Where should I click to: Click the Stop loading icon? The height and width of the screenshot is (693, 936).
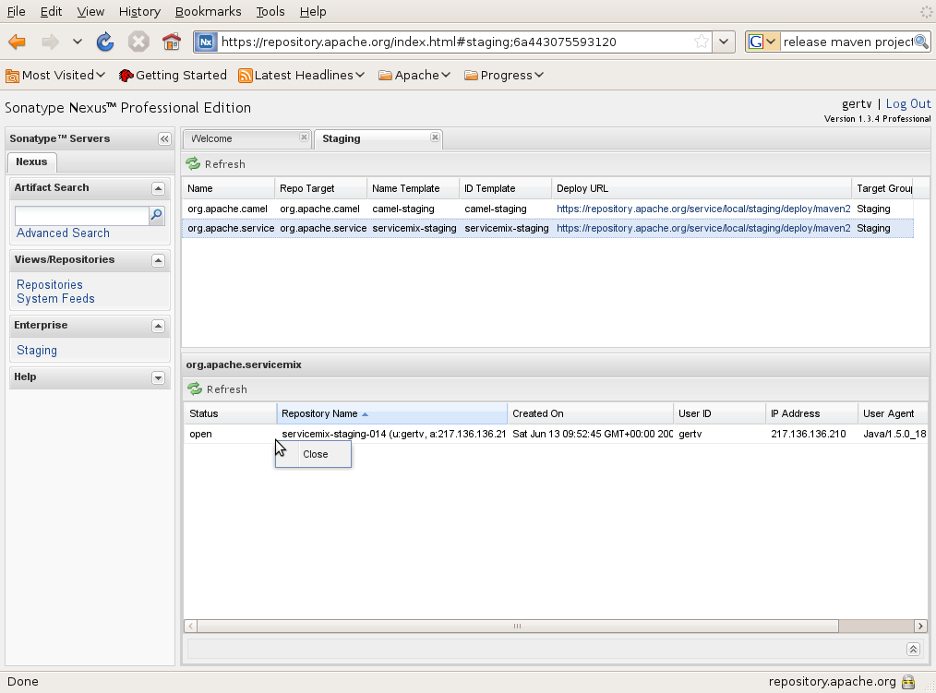click(138, 42)
